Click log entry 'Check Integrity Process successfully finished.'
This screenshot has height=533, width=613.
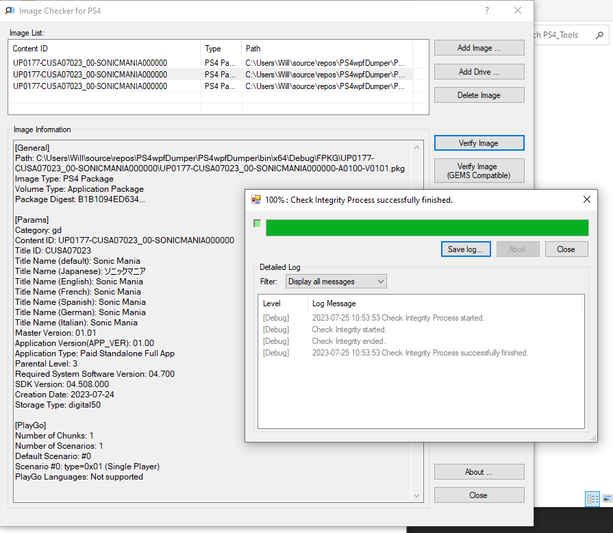pos(420,353)
